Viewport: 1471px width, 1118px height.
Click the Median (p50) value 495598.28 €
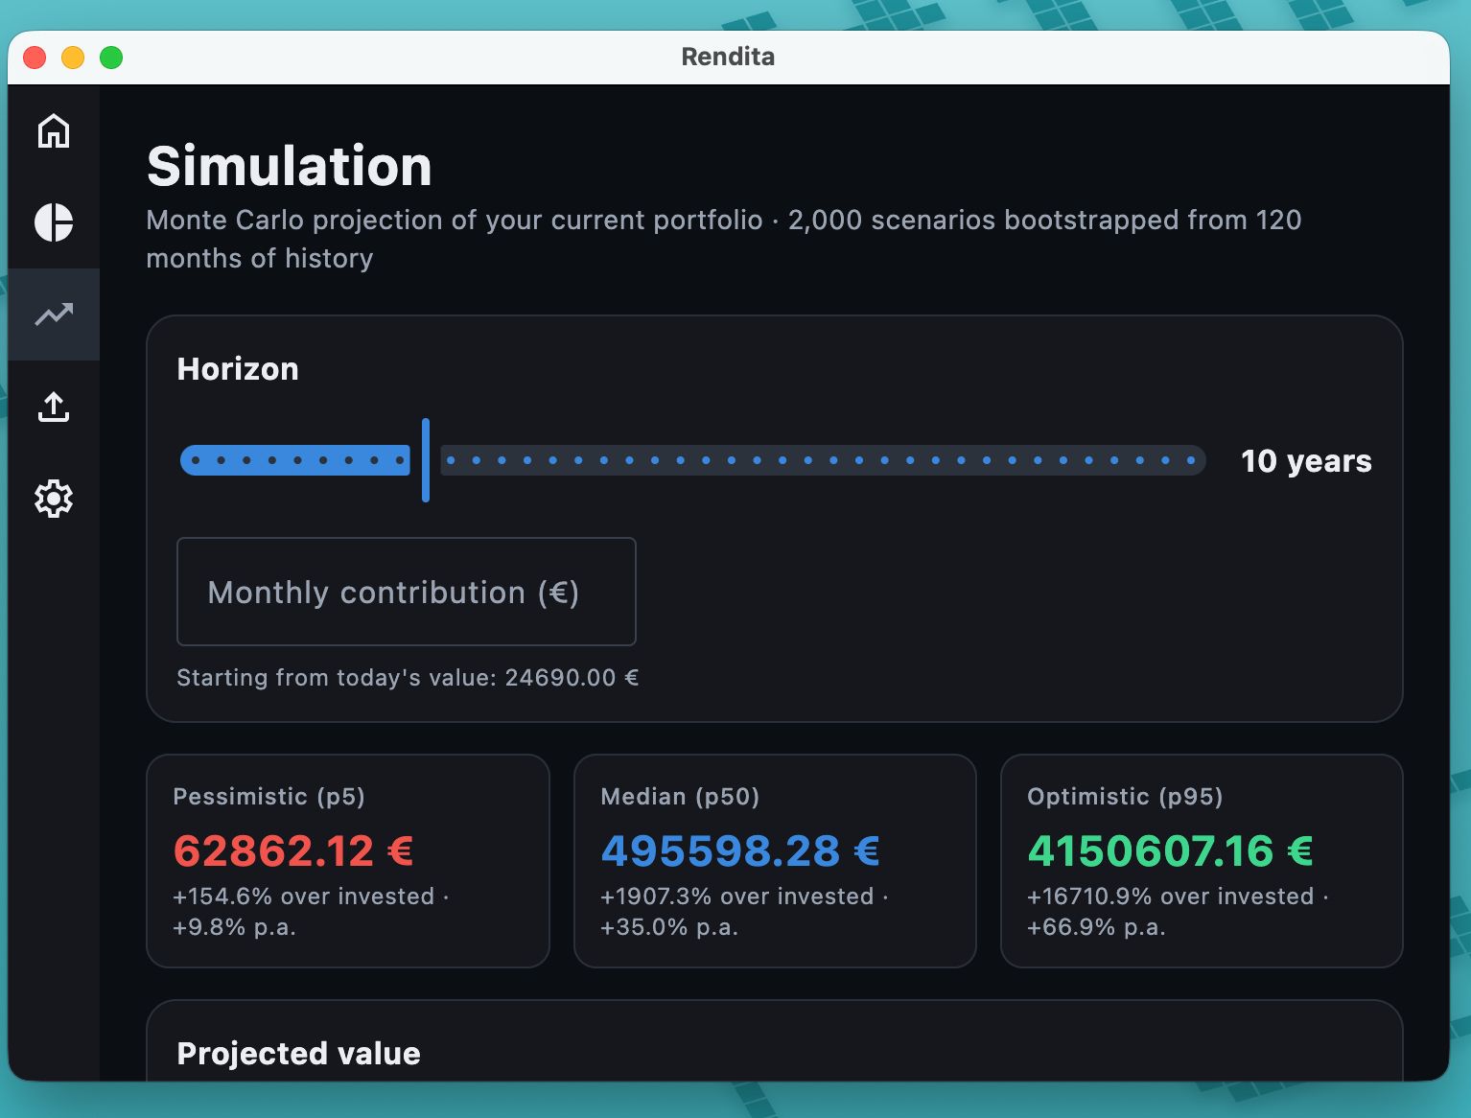(x=740, y=850)
